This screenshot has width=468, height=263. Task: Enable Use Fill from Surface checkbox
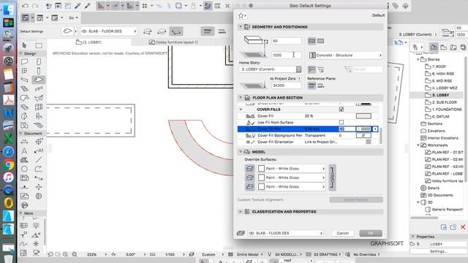[x=341, y=122]
